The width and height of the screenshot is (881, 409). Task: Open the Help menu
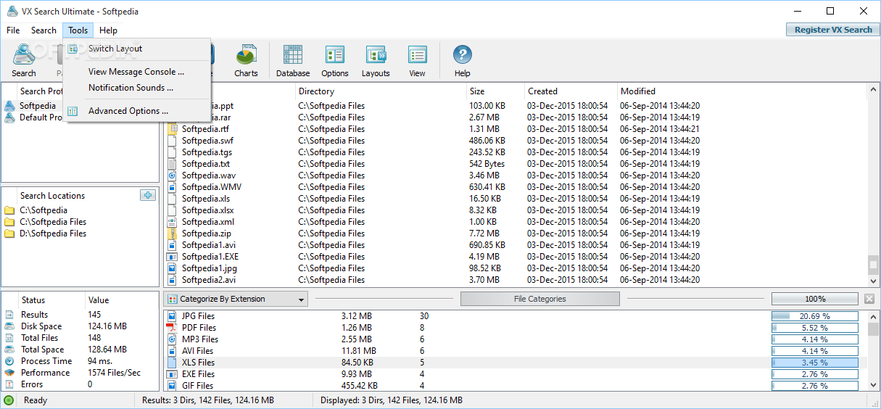coord(108,30)
